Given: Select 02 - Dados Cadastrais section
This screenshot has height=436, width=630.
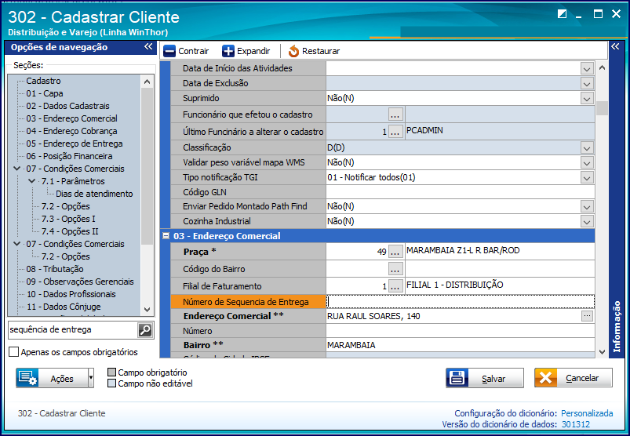Looking at the screenshot, I should tap(68, 106).
